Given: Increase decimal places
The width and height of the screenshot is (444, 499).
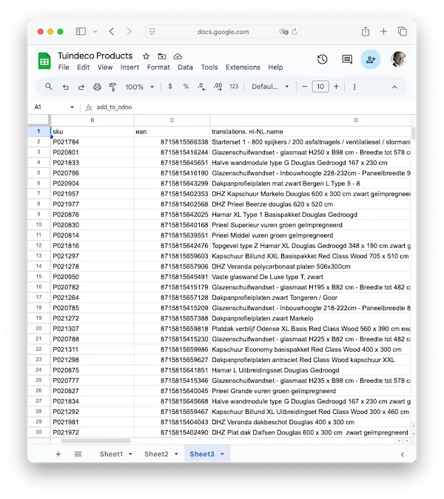Looking at the screenshot, I should click(x=218, y=87).
